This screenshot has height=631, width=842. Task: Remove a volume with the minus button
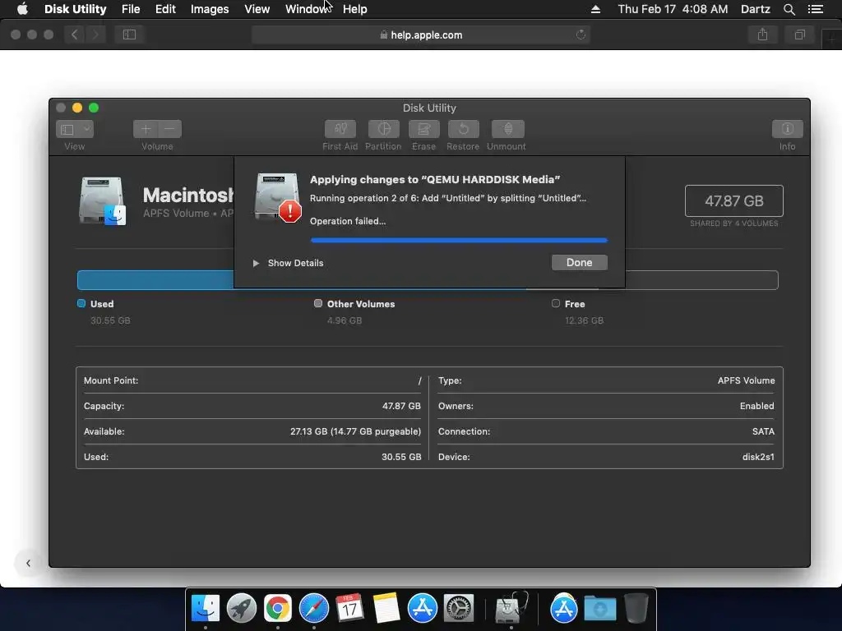(x=169, y=129)
